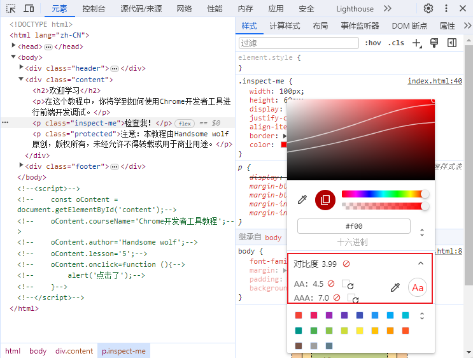Open the 控制台 tab
473x358 pixels.
pyautogui.click(x=94, y=9)
